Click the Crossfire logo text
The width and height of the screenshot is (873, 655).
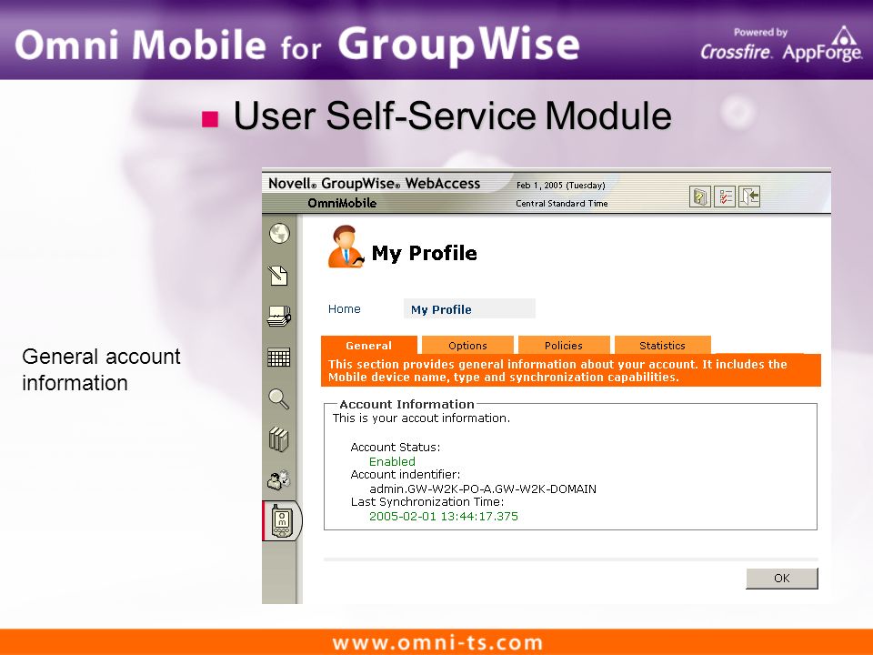click(736, 52)
